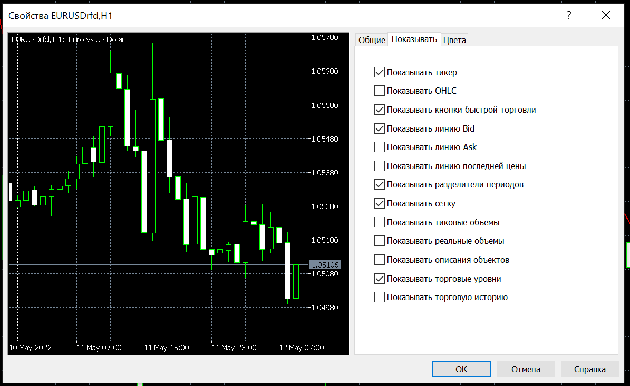The image size is (630, 386).
Task: Check Показывать линию последней цены
Action: pos(379,166)
